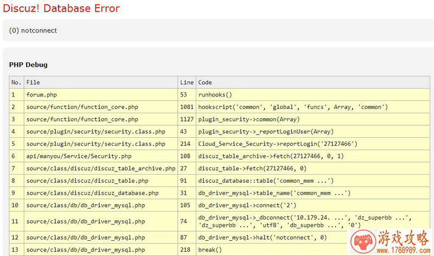The image size is (434, 256).
Task: Click plugin_security->_reportLoginUser(Array) code cell
Action: click(x=266, y=132)
